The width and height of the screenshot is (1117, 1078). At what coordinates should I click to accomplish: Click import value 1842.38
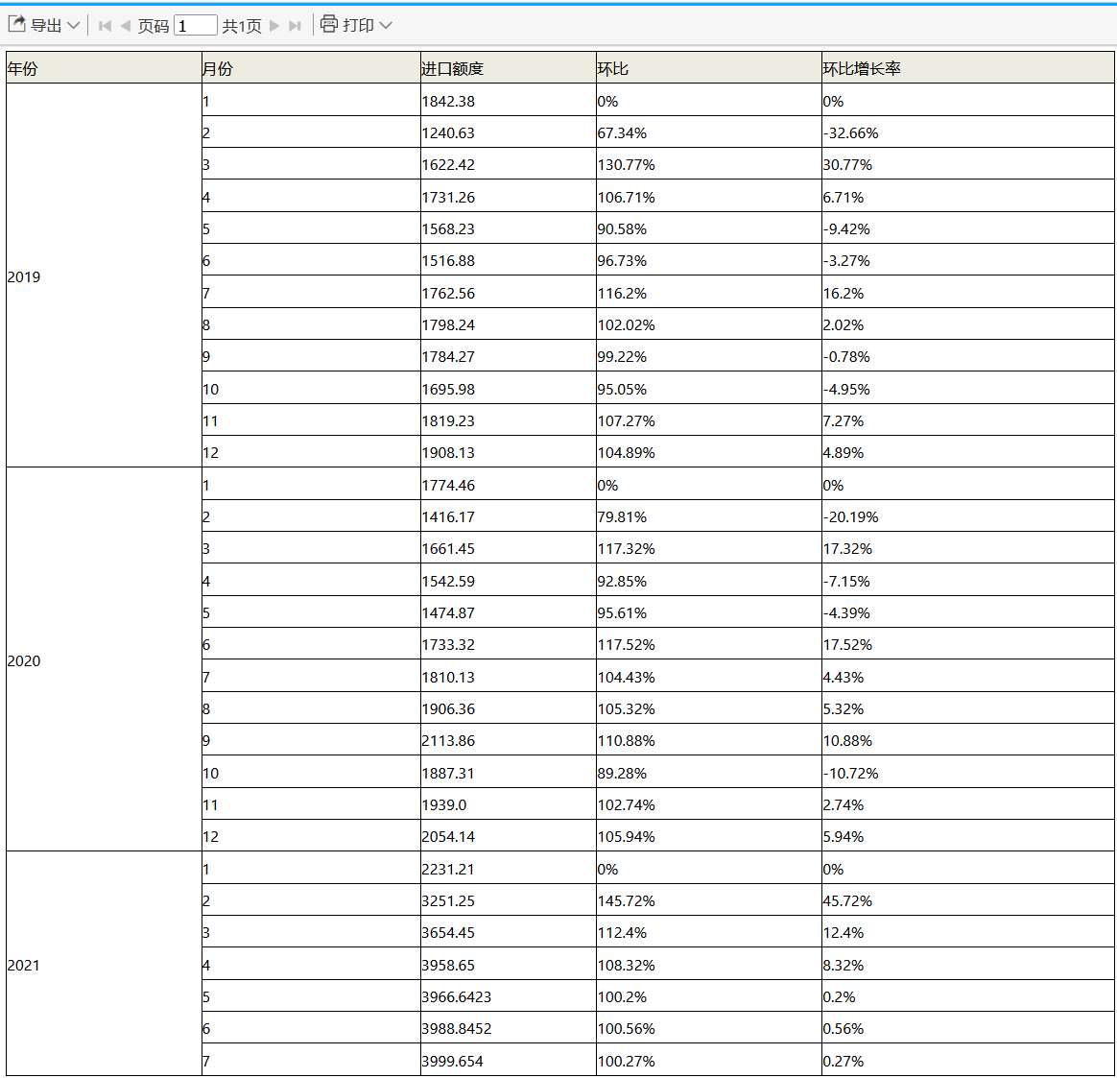pos(509,101)
